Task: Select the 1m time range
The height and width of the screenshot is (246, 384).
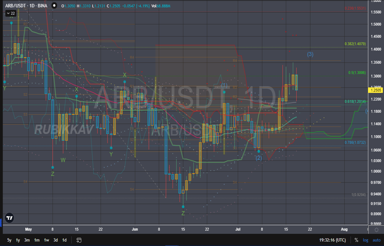Action: [37, 240]
